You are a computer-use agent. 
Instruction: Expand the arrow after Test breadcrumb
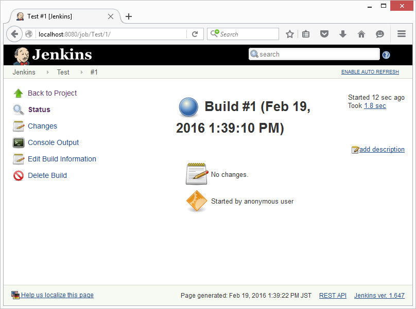coord(81,72)
